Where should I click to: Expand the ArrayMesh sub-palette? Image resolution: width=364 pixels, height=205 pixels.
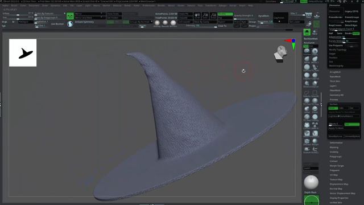pyautogui.click(x=335, y=72)
